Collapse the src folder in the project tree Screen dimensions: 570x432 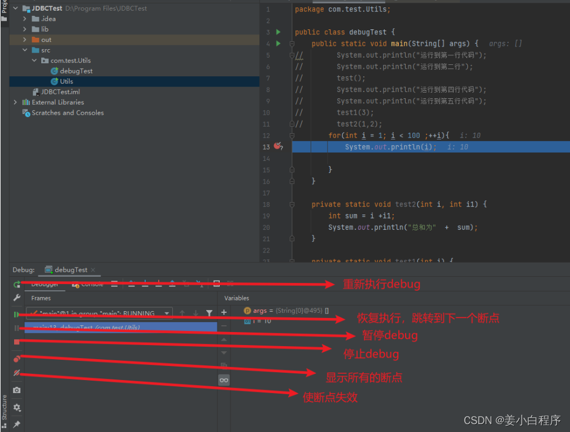coord(25,50)
